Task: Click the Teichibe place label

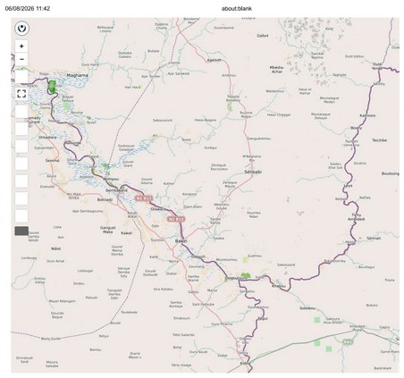Action: tap(379, 140)
